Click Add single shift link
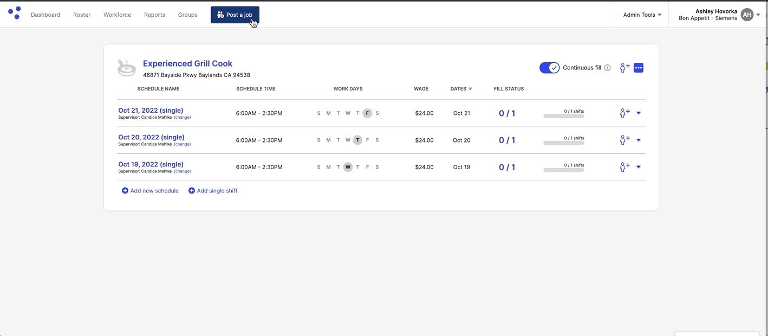This screenshot has width=768, height=336. coord(213,191)
